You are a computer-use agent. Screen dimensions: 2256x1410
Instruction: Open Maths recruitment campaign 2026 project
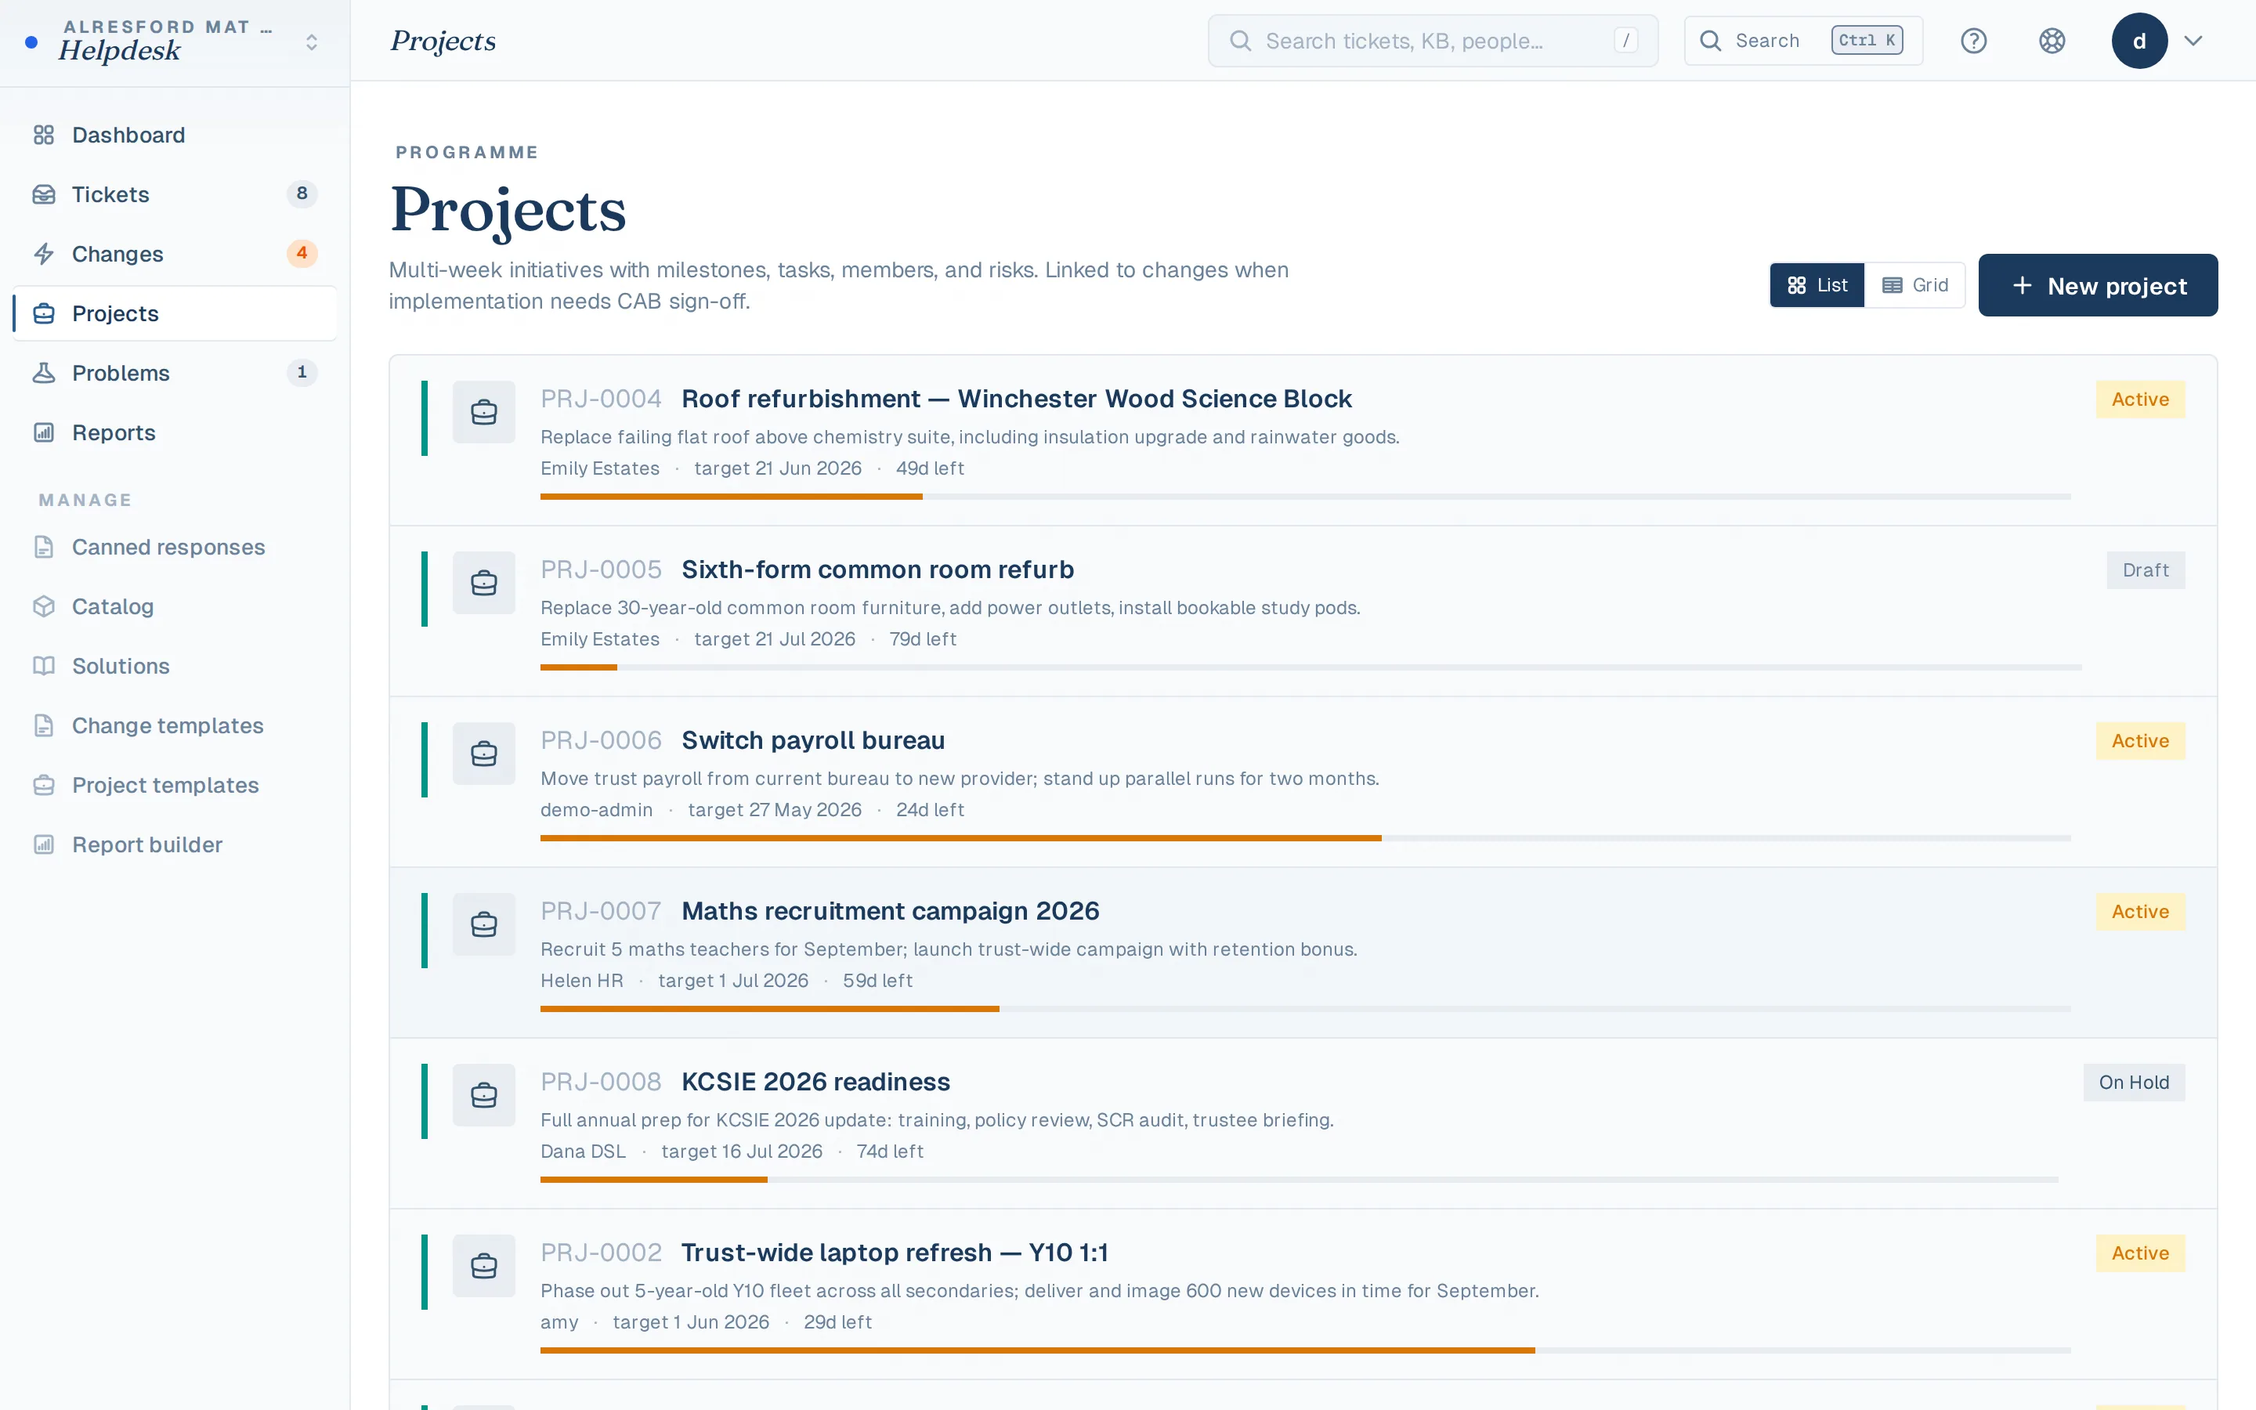coord(891,911)
